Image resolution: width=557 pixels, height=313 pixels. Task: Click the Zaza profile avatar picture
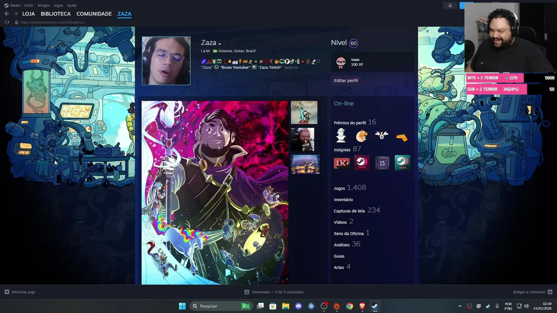click(x=166, y=61)
